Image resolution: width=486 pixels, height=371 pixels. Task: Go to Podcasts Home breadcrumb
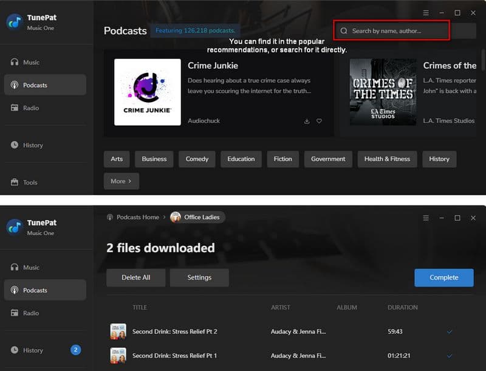tap(138, 217)
